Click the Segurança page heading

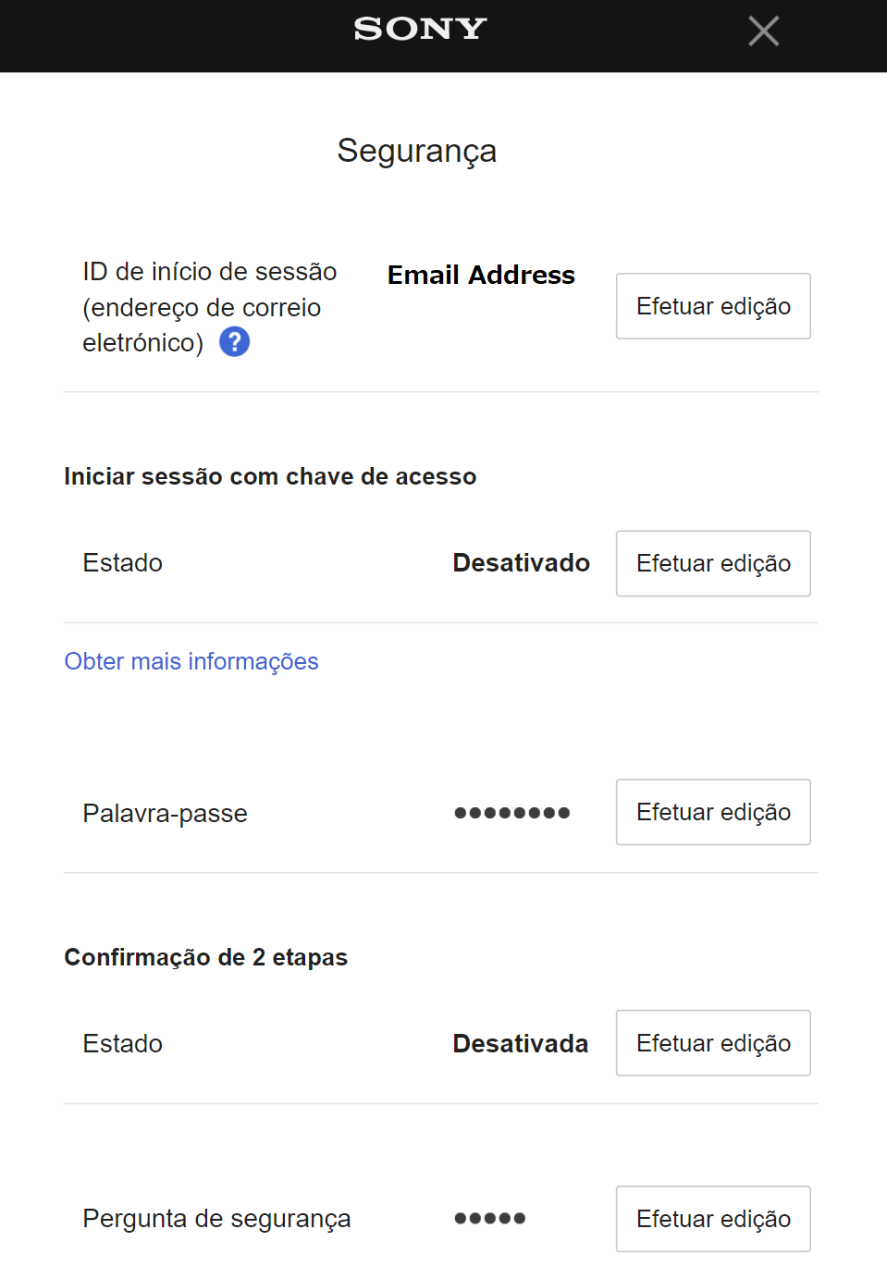[416, 151]
